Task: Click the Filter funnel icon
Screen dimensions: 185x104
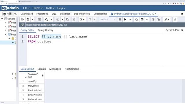Action: (x=90, y=19)
